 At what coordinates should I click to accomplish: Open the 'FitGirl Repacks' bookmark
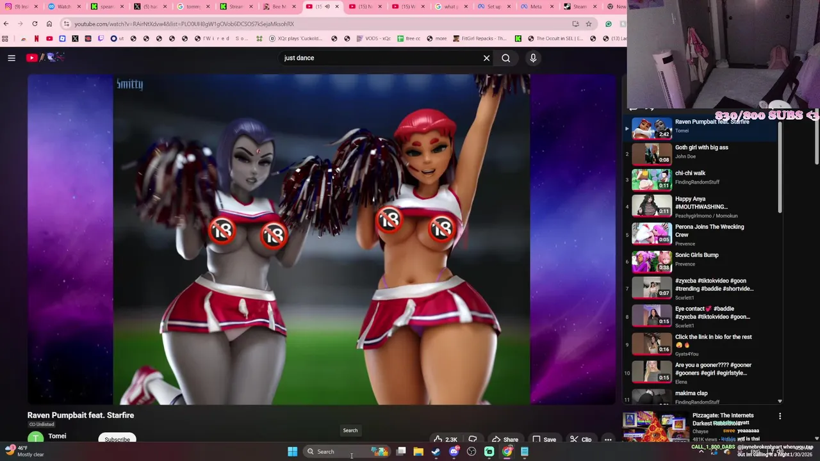pos(479,38)
